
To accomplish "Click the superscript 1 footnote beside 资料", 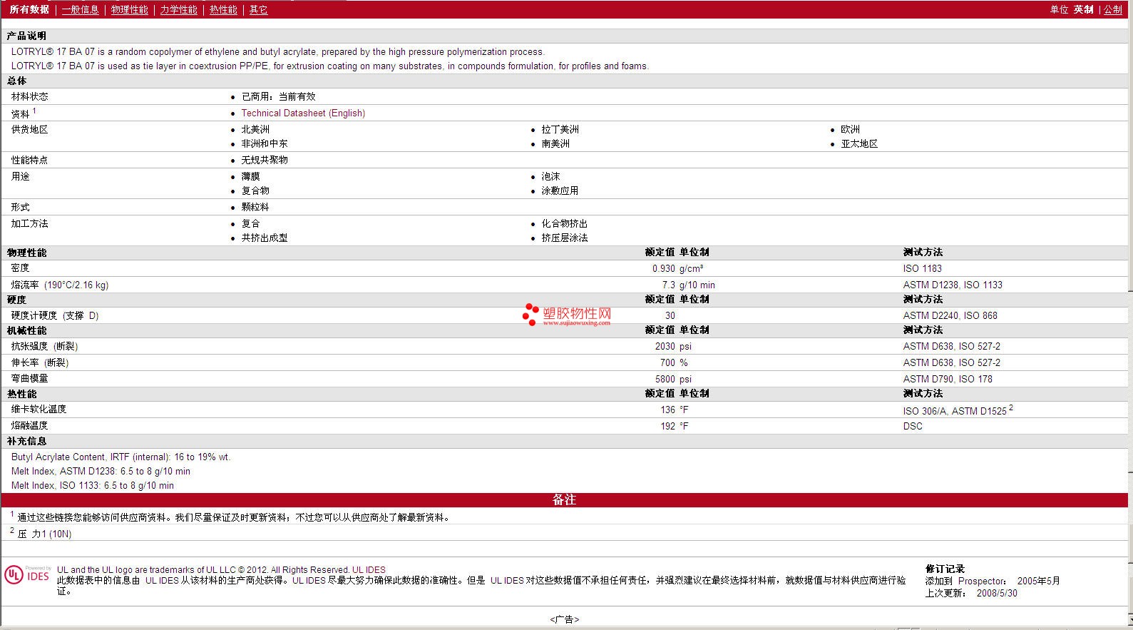I will click(x=34, y=111).
